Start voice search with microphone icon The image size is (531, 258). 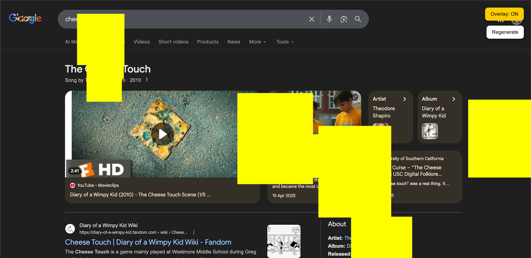pos(329,19)
